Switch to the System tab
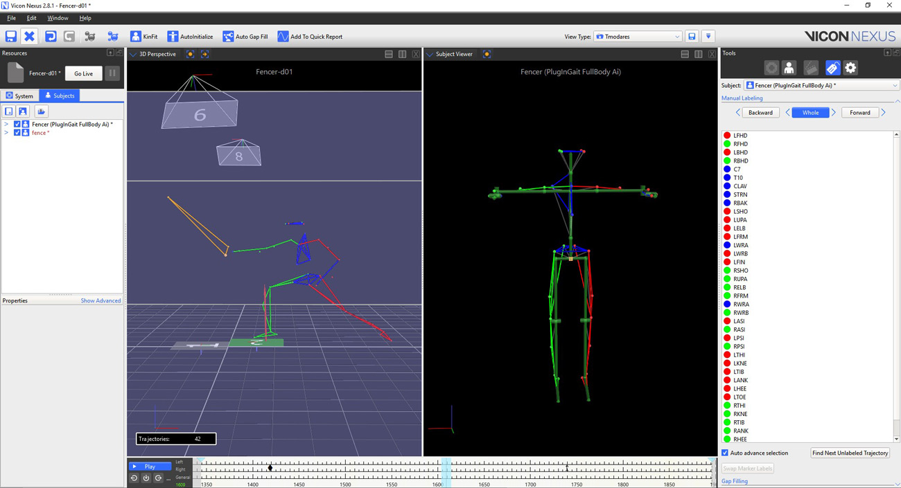901x488 pixels. coord(19,96)
